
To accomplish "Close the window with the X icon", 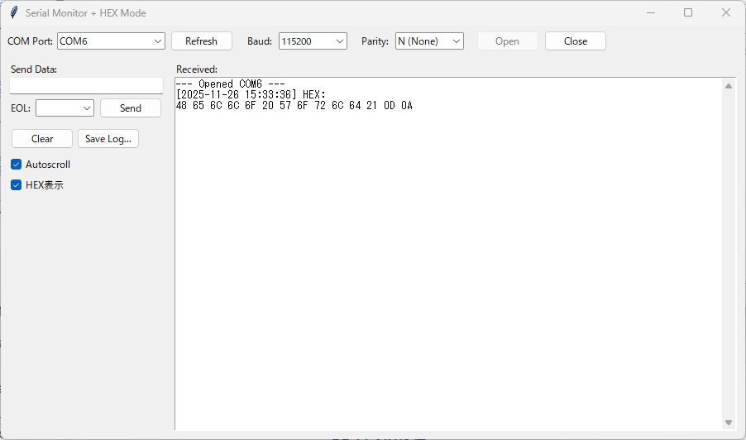I will click(726, 13).
